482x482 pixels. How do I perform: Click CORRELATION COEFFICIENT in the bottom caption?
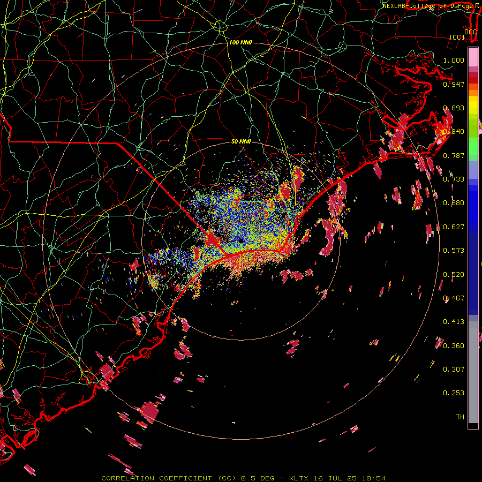click(156, 478)
